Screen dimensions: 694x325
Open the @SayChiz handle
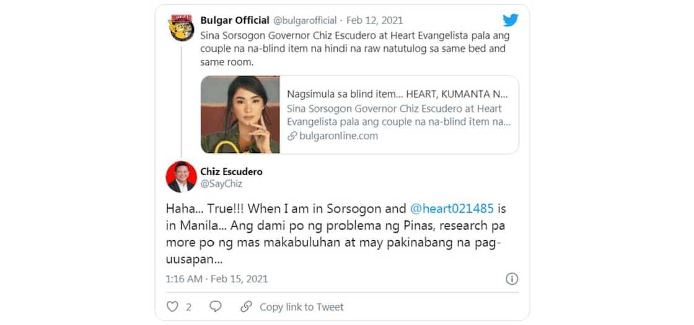[221, 184]
